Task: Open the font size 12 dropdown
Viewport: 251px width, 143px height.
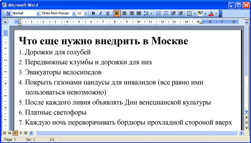Action: click(86, 13)
